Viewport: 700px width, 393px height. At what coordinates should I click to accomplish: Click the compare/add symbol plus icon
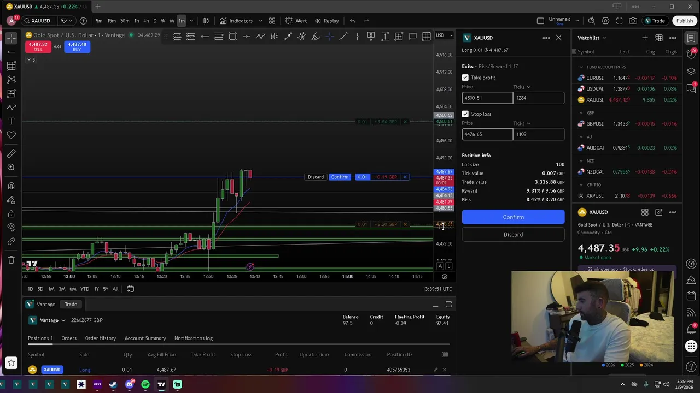(x=83, y=21)
